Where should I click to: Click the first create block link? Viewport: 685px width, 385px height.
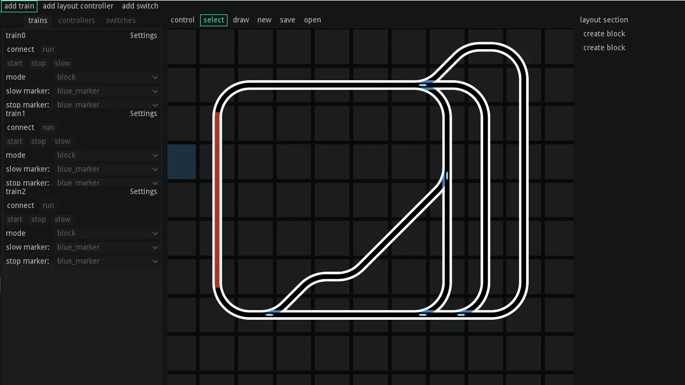[604, 34]
